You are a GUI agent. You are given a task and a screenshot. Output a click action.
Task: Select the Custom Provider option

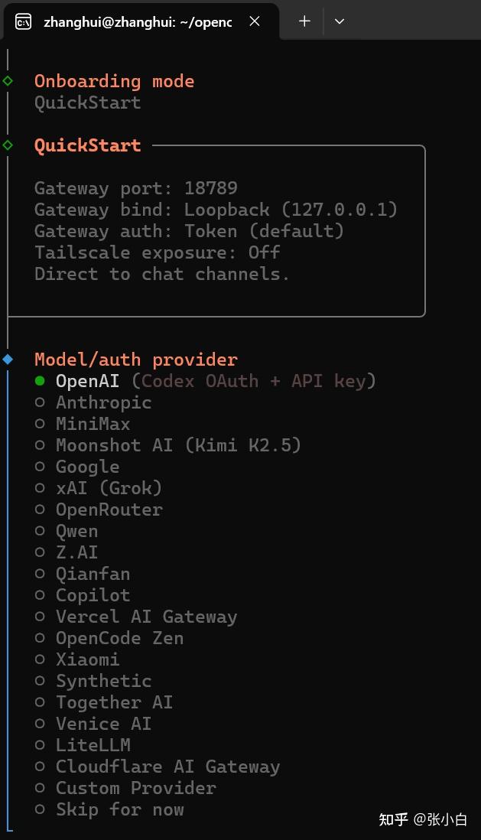(135, 788)
